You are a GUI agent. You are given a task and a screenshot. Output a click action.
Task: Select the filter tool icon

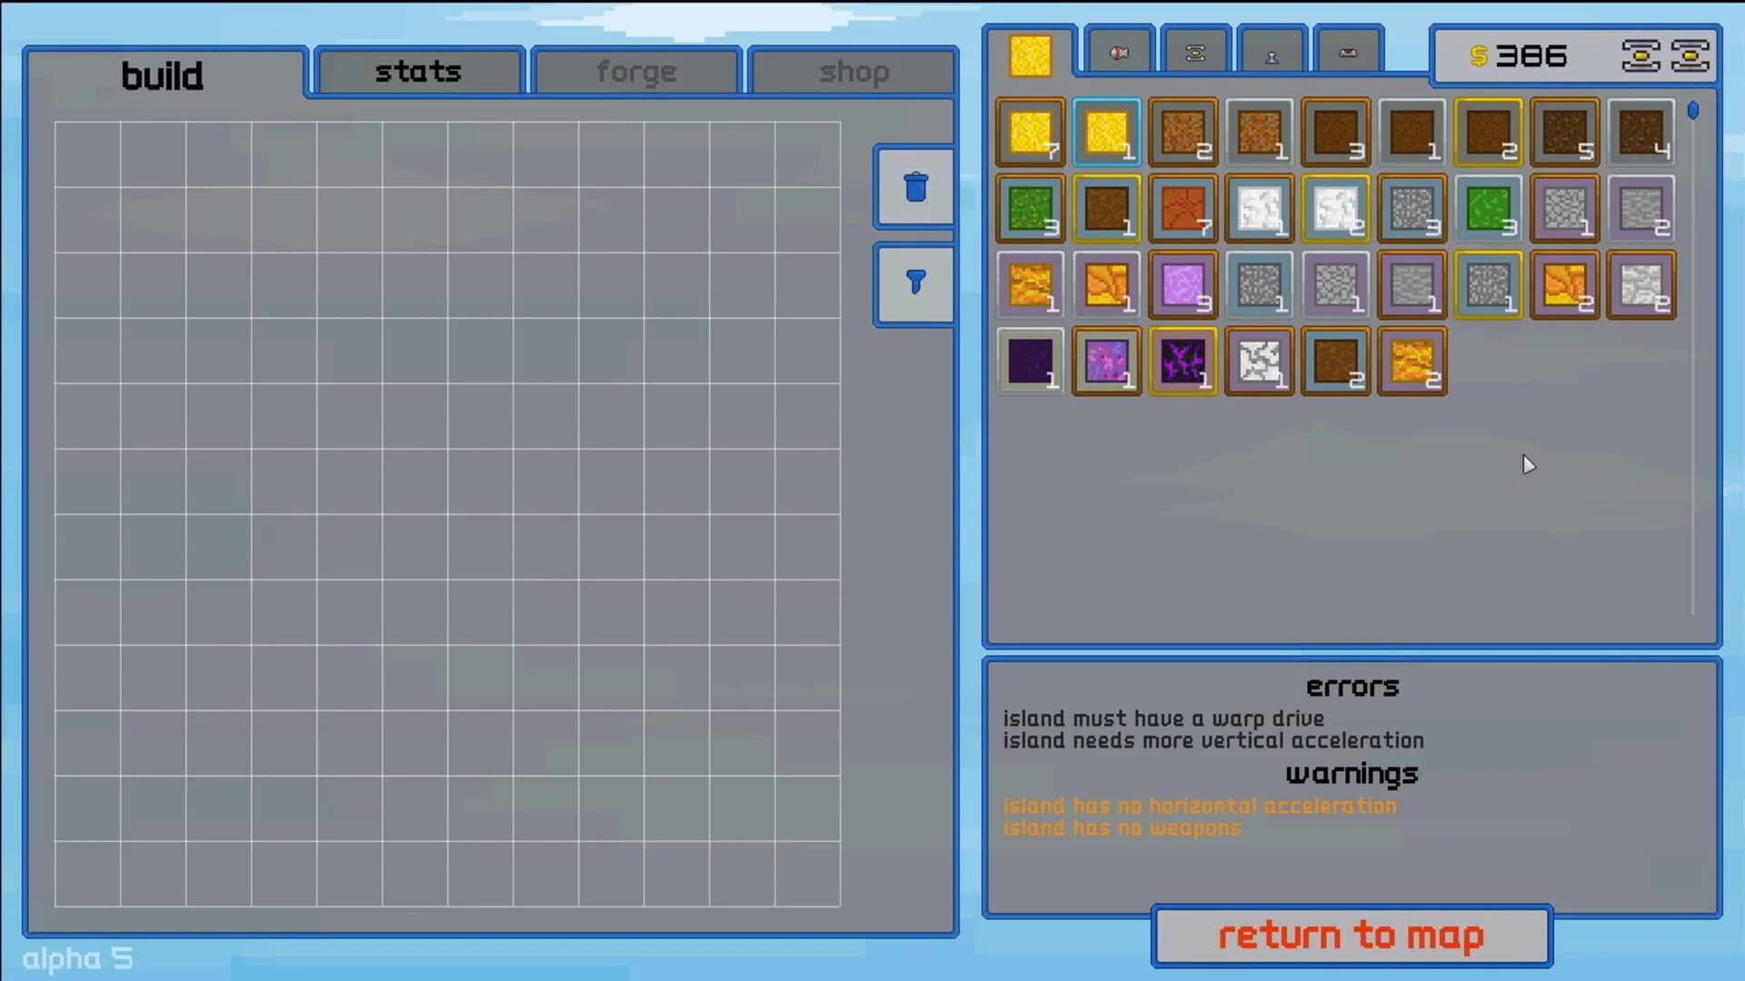tap(914, 283)
